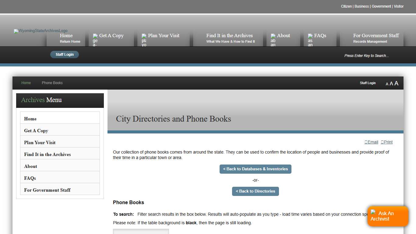This screenshot has width=416, height=234.
Task: Click the Email icon link
Action: (x=371, y=142)
